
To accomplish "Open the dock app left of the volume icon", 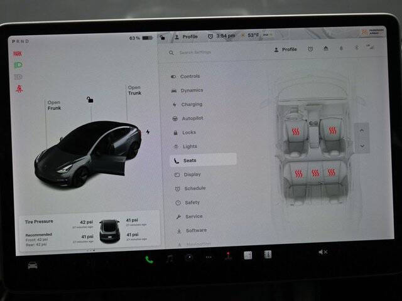I will pos(268,255).
